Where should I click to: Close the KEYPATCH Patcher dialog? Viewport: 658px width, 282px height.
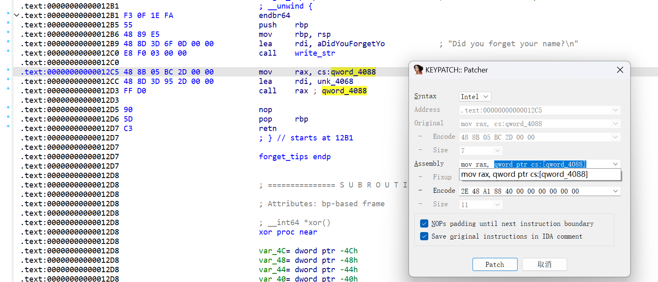(620, 70)
